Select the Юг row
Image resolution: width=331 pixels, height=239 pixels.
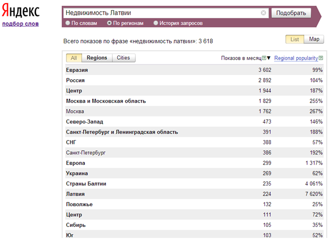194,235
